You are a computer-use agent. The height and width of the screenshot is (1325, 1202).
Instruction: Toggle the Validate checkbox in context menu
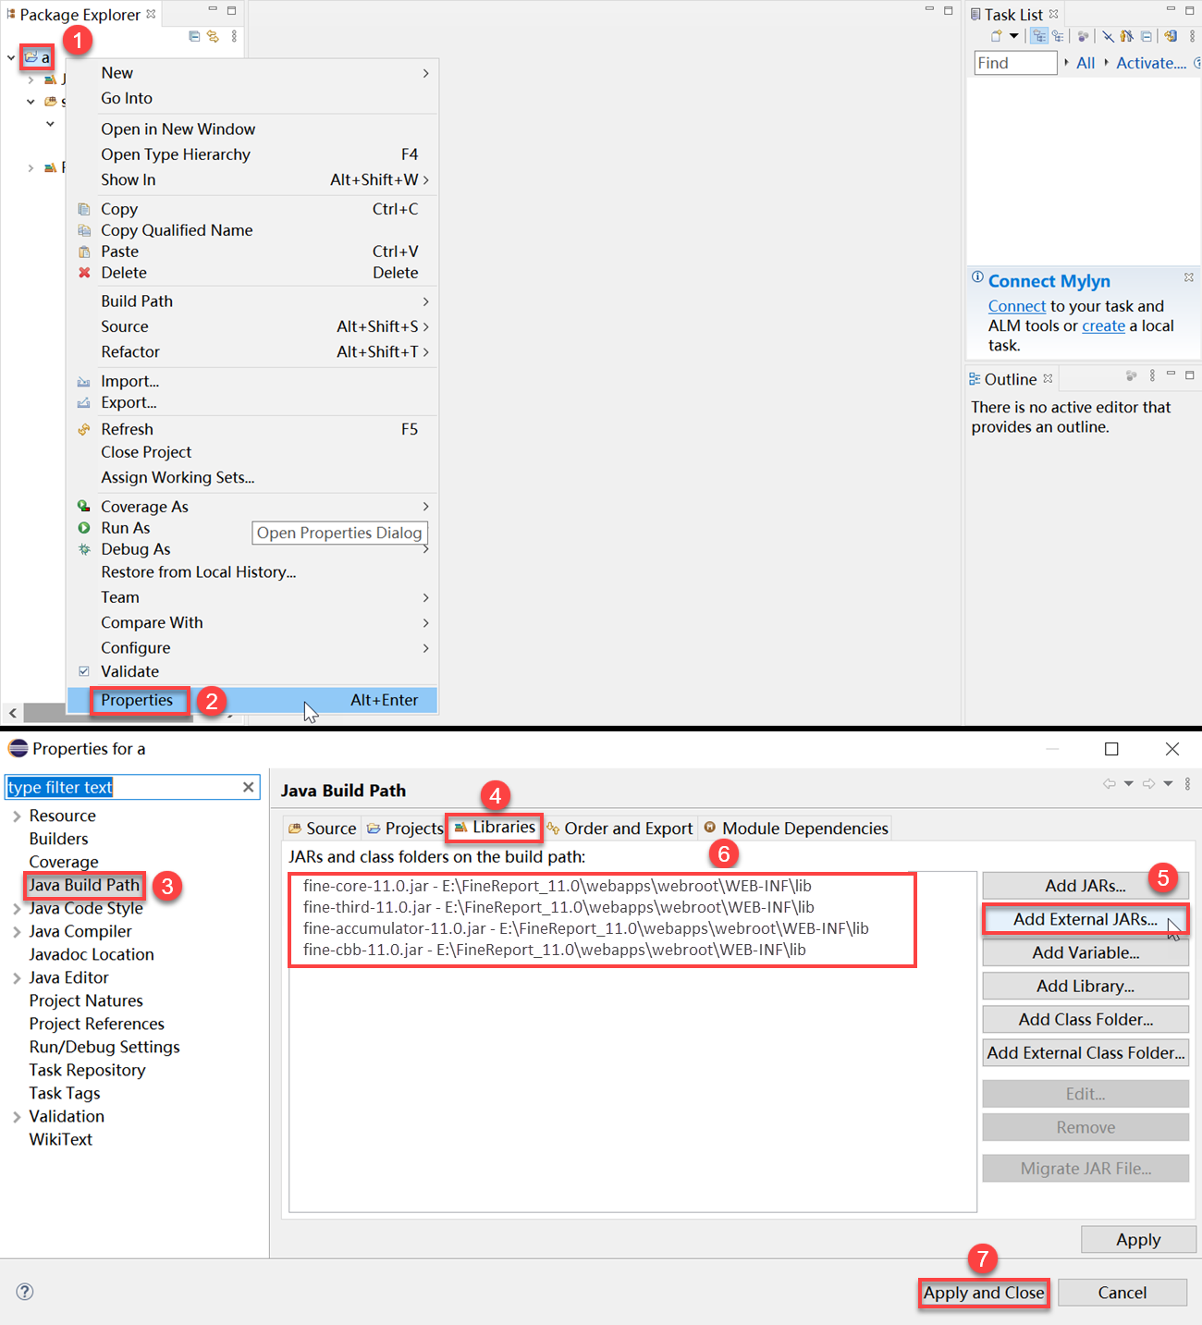pos(84,671)
